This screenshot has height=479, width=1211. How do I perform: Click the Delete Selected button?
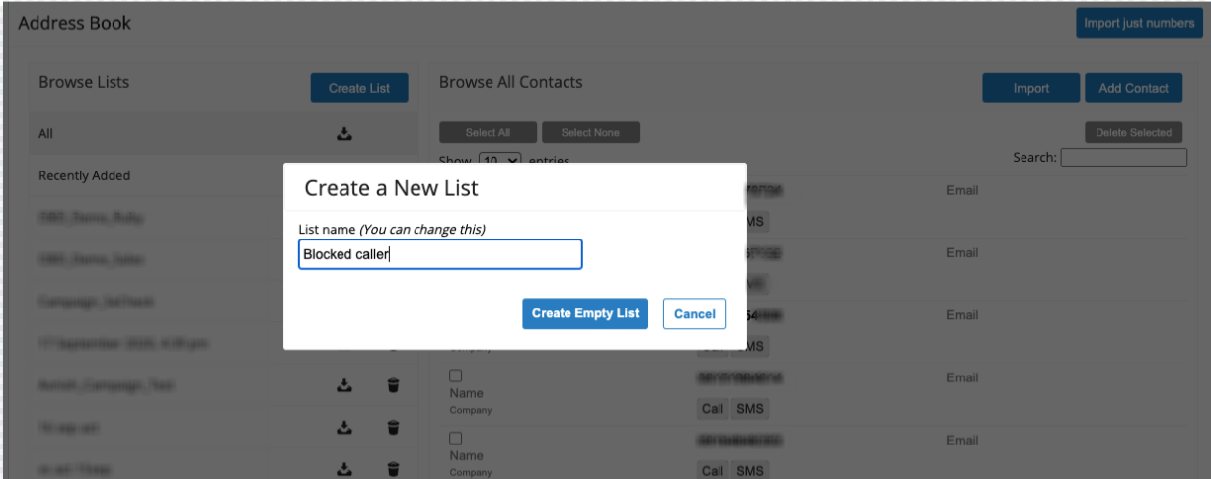tap(1133, 132)
